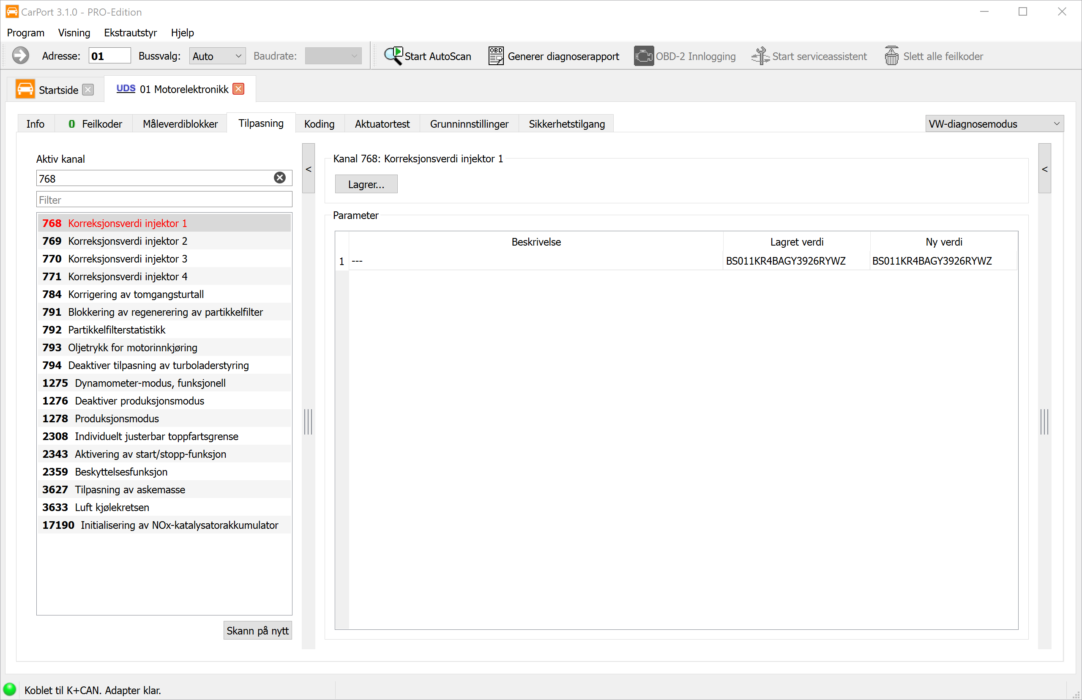
Task: Start AutoScan from the toolbar
Action: click(428, 56)
